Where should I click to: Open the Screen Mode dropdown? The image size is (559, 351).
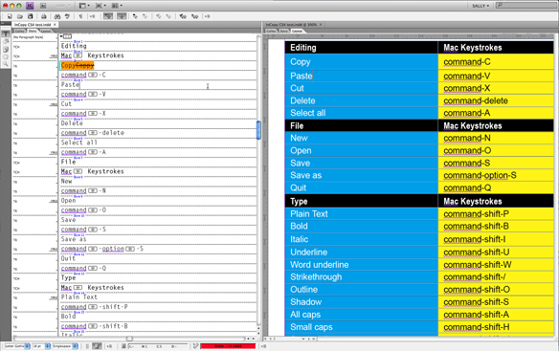[x=101, y=6]
